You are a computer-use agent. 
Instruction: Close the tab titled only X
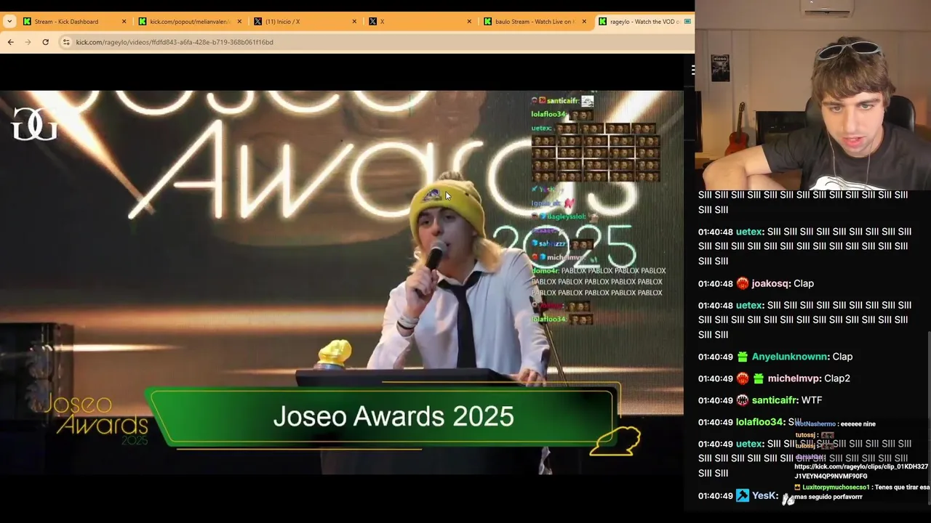tap(469, 21)
